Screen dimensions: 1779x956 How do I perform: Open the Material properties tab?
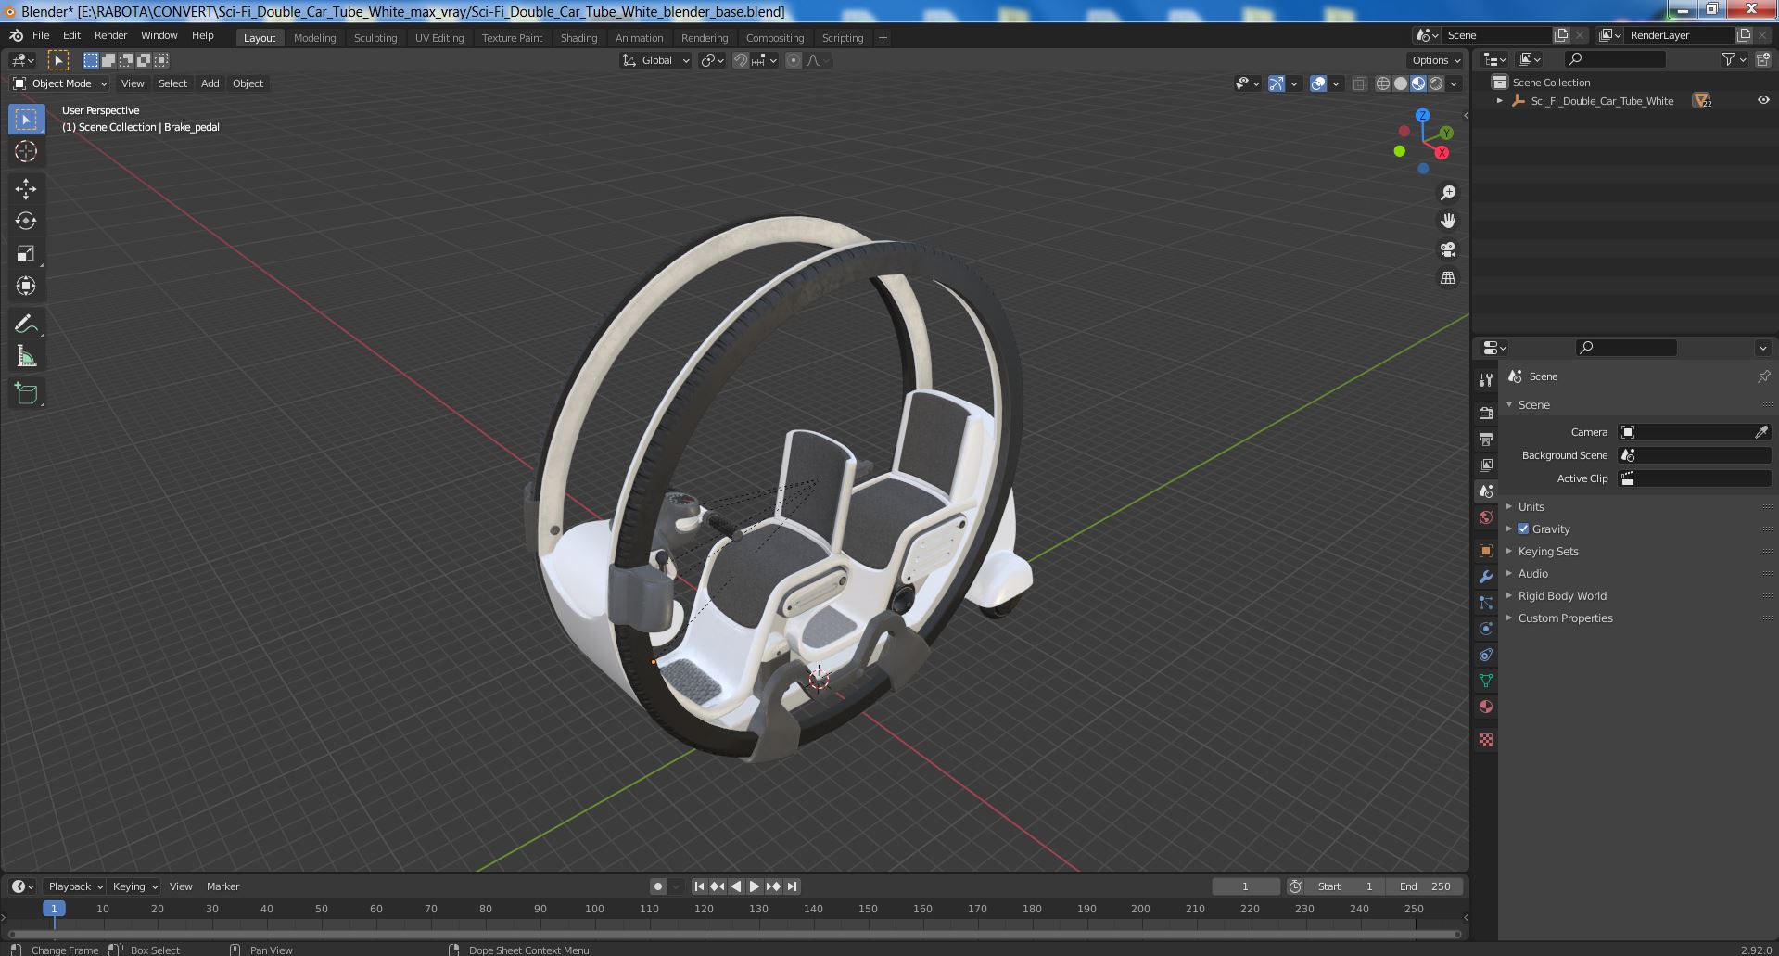tap(1486, 707)
